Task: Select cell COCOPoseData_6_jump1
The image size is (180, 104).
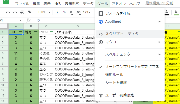Action: point(75,74)
